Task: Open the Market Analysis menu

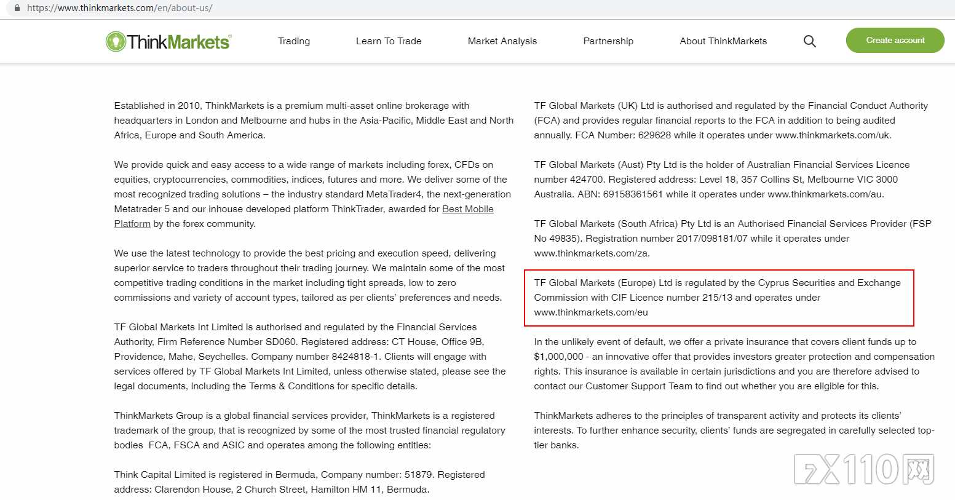Action: coord(502,41)
